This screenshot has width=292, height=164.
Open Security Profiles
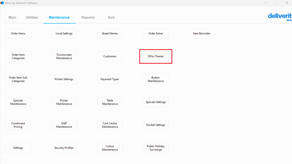tap(64, 148)
